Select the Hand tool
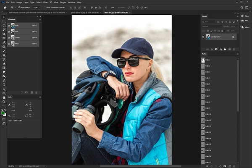Viewport: 252px width, 168px height. click(x=4, y=97)
